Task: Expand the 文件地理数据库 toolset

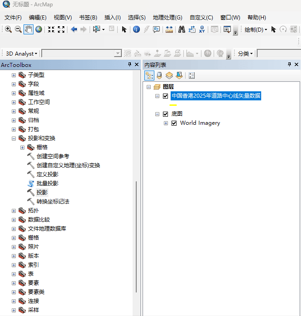Action: pyautogui.click(x=14, y=229)
